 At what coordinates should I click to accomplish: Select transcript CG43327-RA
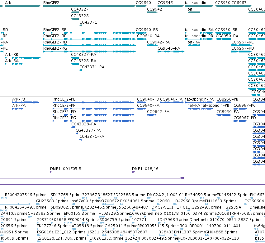(x=75, y=58)
